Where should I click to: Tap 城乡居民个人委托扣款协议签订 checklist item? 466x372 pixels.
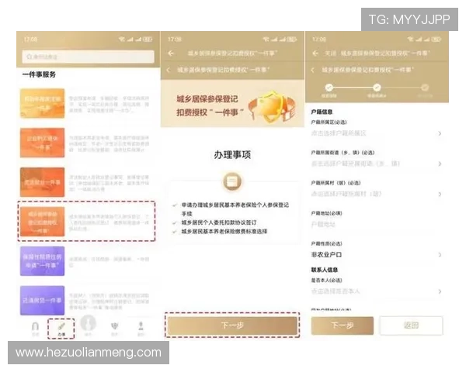(x=219, y=222)
